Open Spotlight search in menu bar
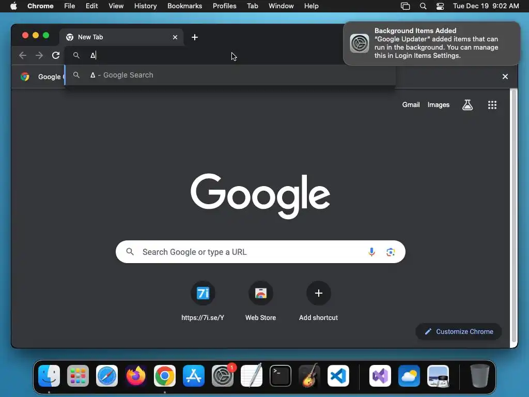 [x=423, y=6]
